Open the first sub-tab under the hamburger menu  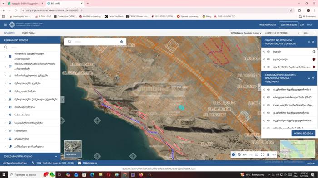[9, 33]
